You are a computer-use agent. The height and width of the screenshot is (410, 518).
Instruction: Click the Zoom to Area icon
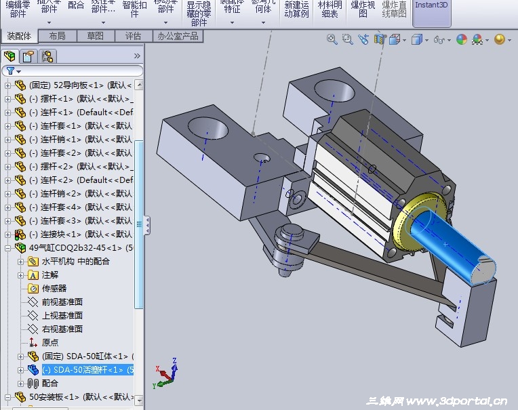(x=347, y=39)
